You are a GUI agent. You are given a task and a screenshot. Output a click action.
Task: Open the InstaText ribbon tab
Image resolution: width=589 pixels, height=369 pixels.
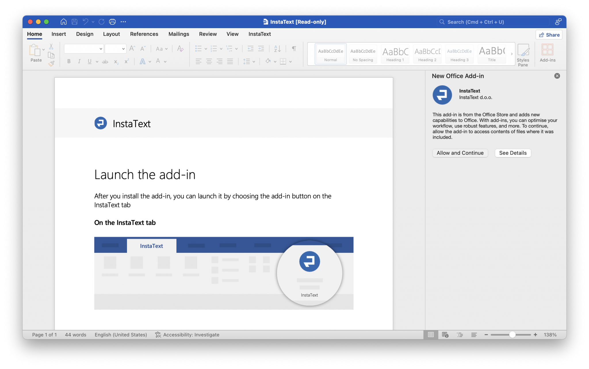pos(259,34)
